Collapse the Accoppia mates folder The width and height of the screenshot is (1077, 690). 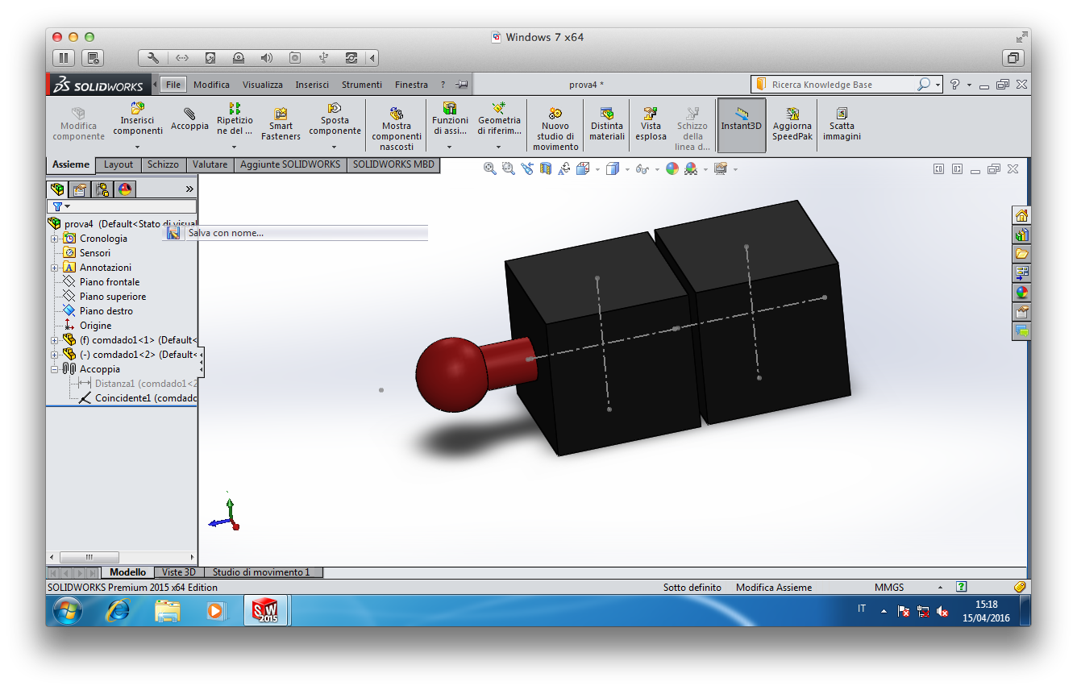(54, 369)
